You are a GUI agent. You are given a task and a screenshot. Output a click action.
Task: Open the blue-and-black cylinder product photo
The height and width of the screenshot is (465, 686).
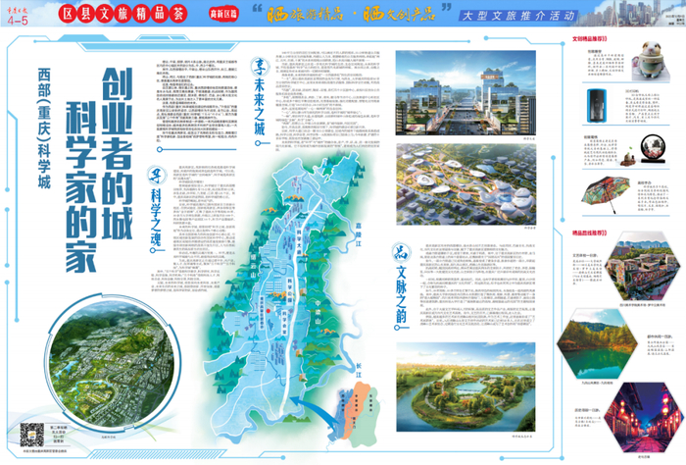pyautogui.click(x=597, y=106)
